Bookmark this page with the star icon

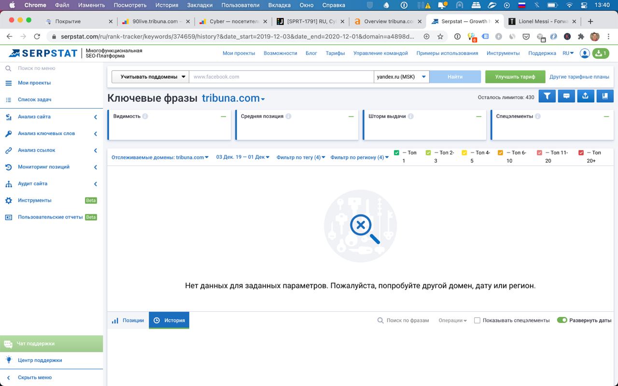coord(440,37)
